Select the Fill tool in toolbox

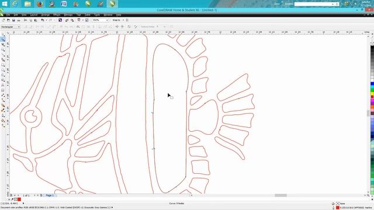coord(3,121)
